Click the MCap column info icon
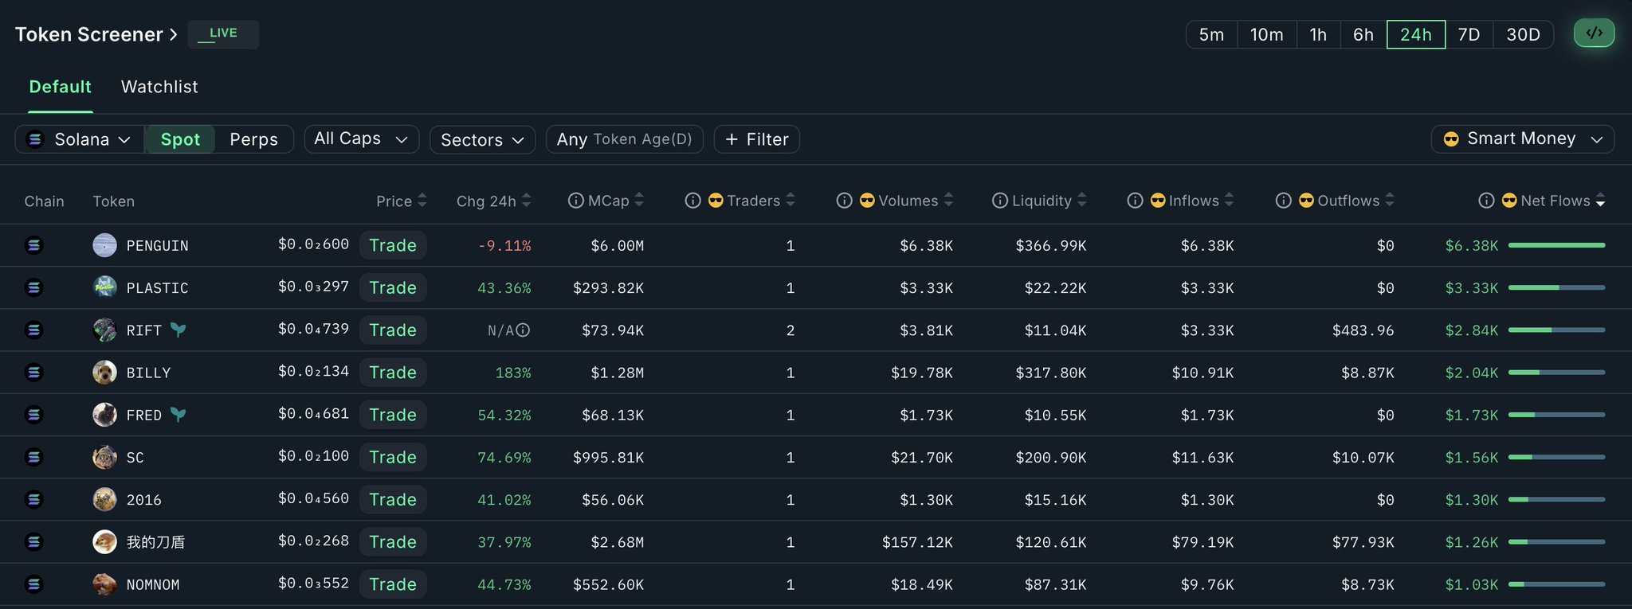 575,201
